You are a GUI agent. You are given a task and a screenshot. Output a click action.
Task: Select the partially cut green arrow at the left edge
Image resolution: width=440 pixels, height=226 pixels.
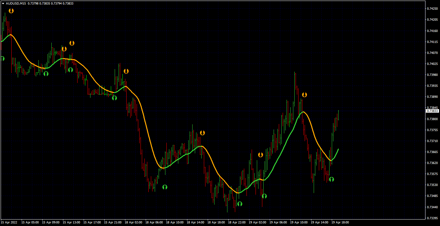pos(2,58)
